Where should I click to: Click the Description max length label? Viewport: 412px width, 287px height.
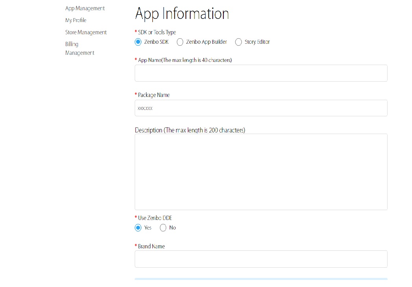coord(190,130)
